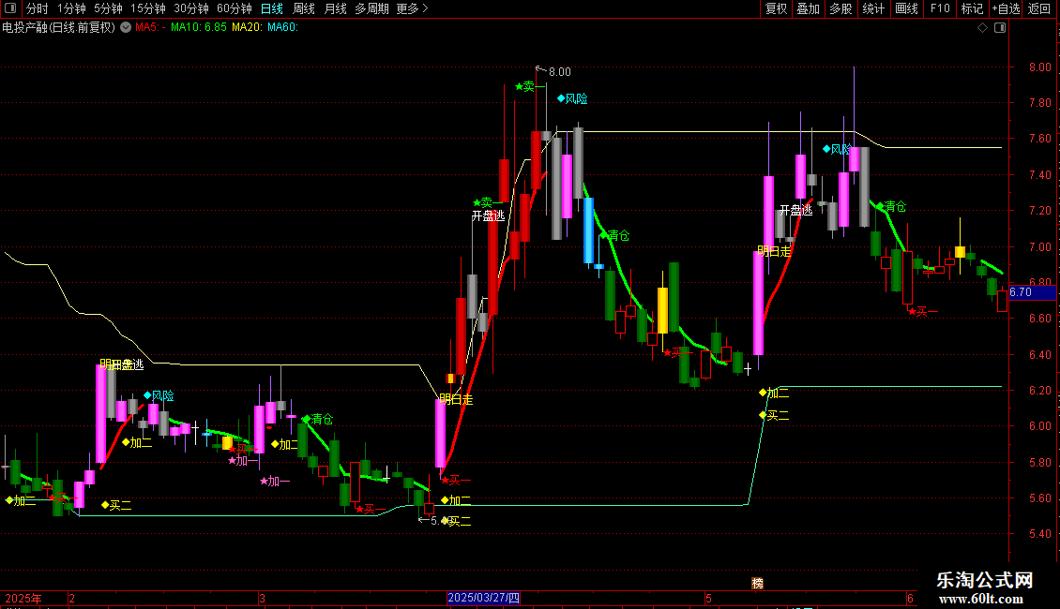This screenshot has width=1060, height=609.
Task: Click the MA20 indicator label
Action: (x=247, y=27)
